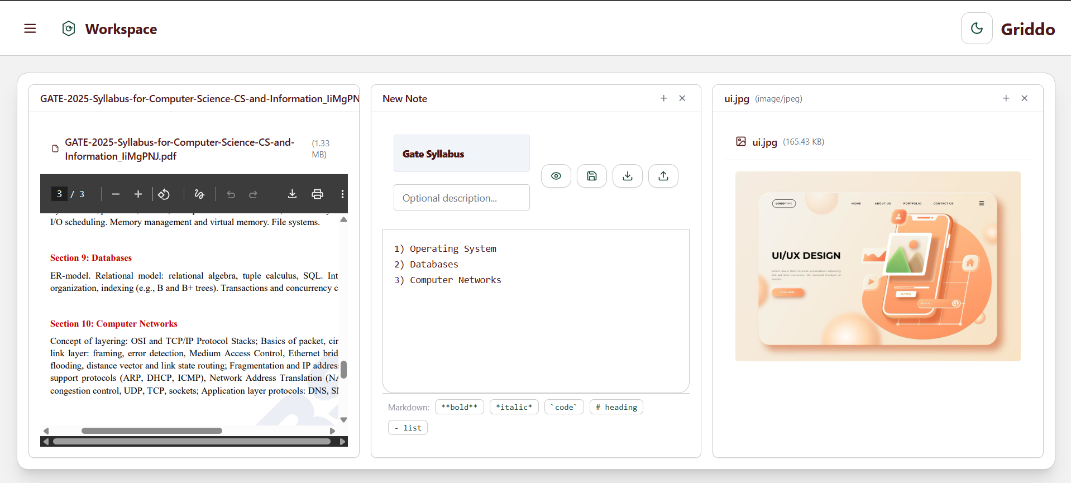The image size is (1071, 483).
Task: Toggle note preview with eye icon
Action: 556,176
